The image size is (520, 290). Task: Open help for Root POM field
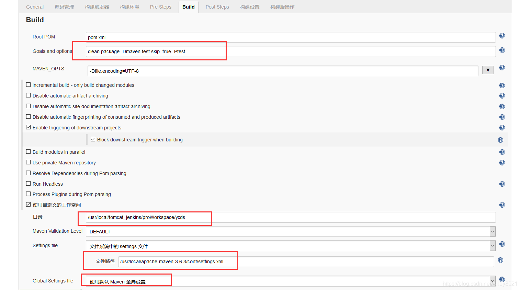[502, 36]
